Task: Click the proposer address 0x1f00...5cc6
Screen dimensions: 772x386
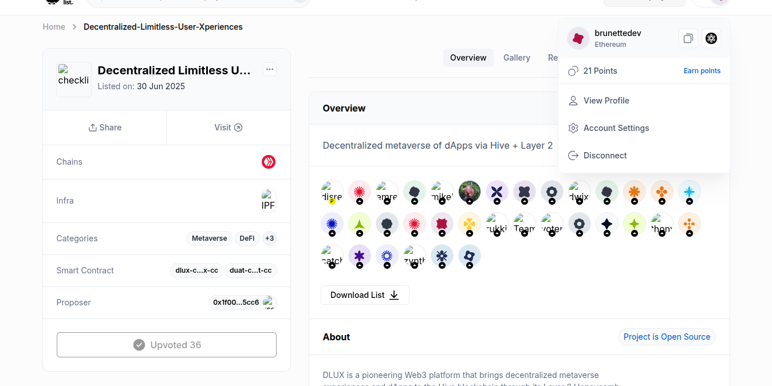Action: [236, 303]
